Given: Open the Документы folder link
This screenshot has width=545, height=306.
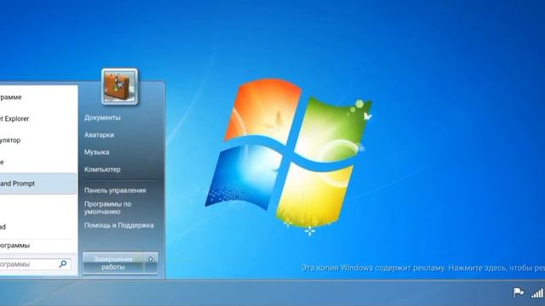Looking at the screenshot, I should point(102,117).
